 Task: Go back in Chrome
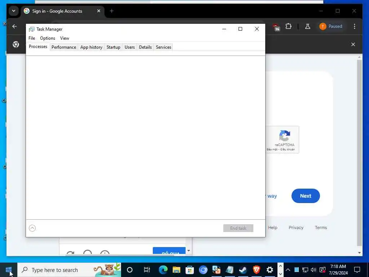click(14, 26)
